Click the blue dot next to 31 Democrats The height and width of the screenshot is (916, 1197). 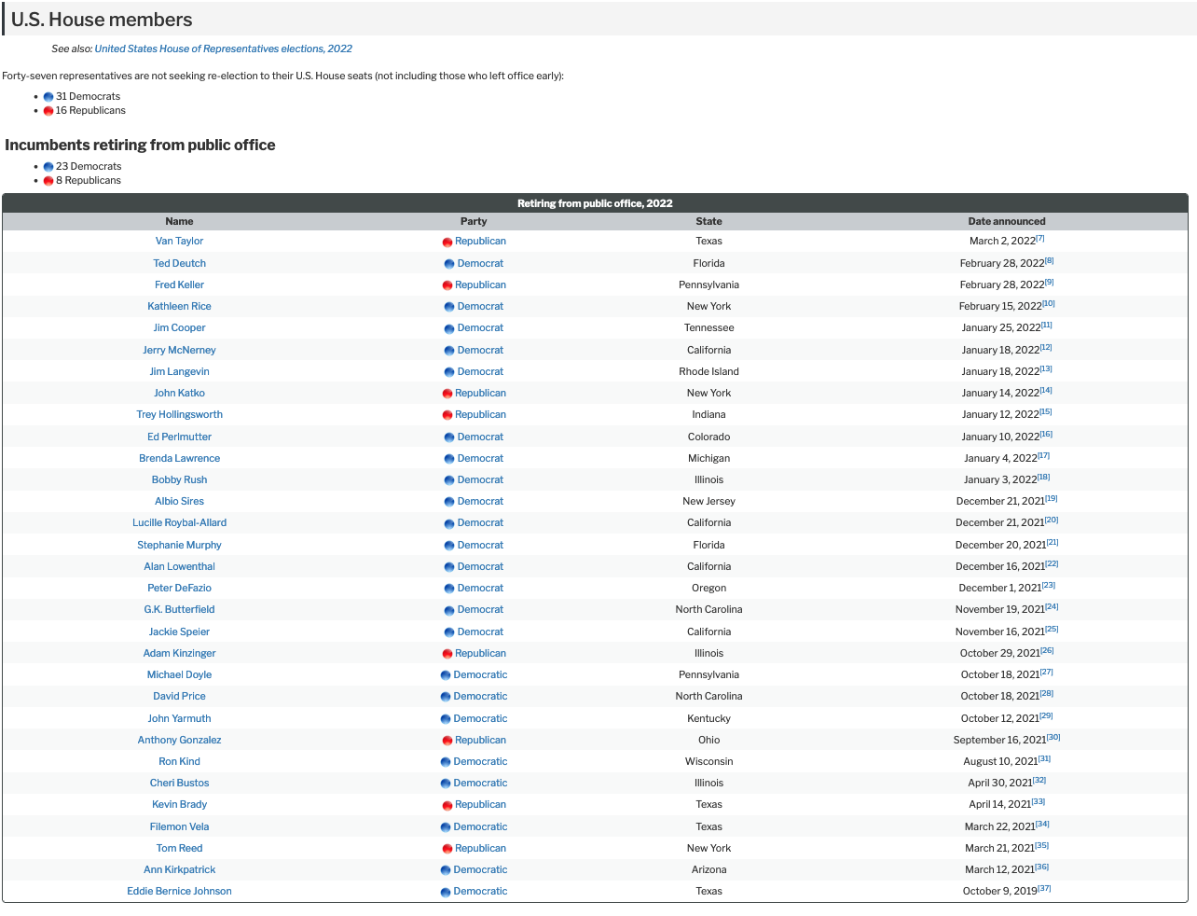pos(48,97)
